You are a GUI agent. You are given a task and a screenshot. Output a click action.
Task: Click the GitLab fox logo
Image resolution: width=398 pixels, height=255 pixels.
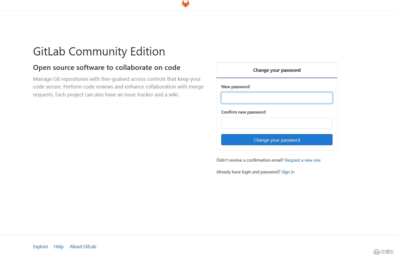click(x=185, y=4)
